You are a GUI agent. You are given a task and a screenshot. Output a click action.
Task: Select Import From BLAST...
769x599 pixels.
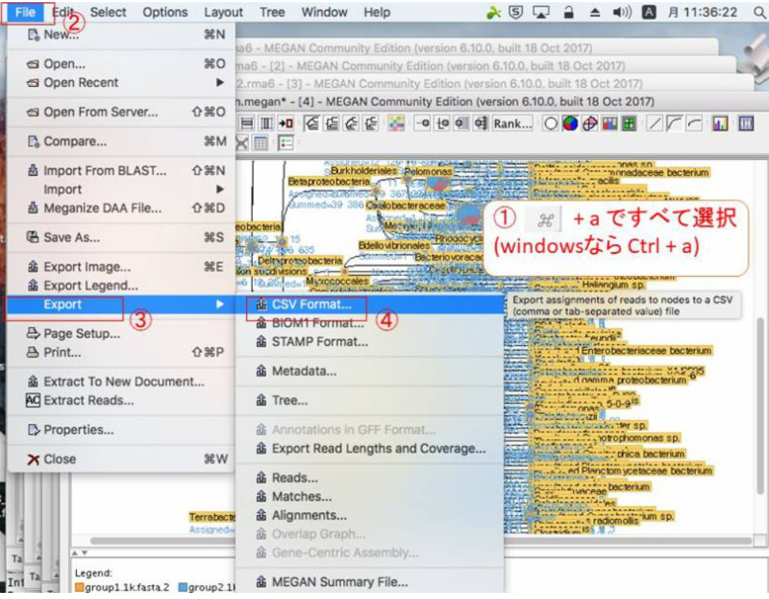[x=122, y=171]
